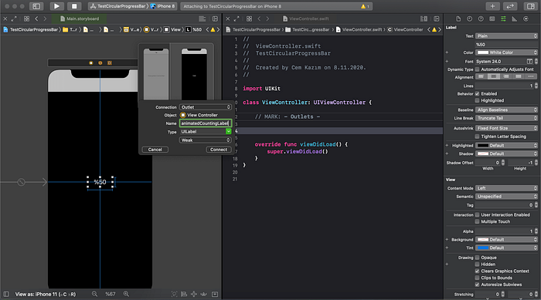Open the Line Break Truncate Tail dropdown

pyautogui.click(x=506, y=118)
